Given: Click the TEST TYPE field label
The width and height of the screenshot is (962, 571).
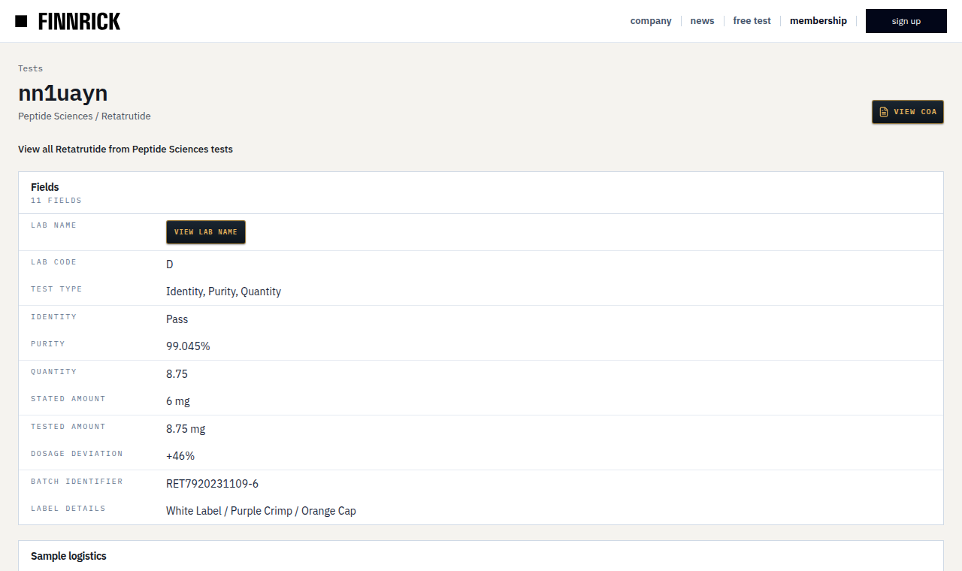Looking at the screenshot, I should coord(56,289).
